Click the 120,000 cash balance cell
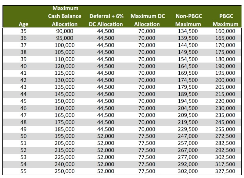244x178 pixels. [65, 66]
